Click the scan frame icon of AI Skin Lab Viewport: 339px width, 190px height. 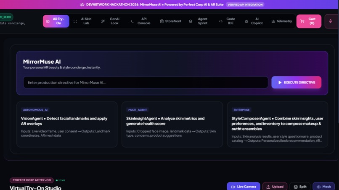75,21
